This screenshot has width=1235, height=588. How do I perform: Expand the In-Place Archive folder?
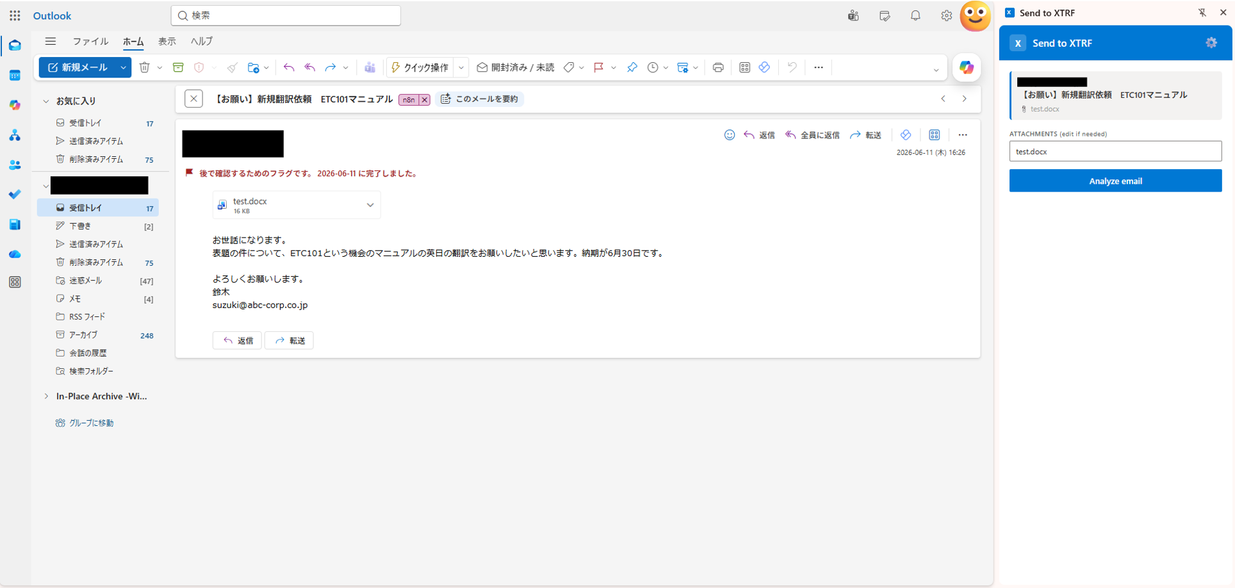46,396
